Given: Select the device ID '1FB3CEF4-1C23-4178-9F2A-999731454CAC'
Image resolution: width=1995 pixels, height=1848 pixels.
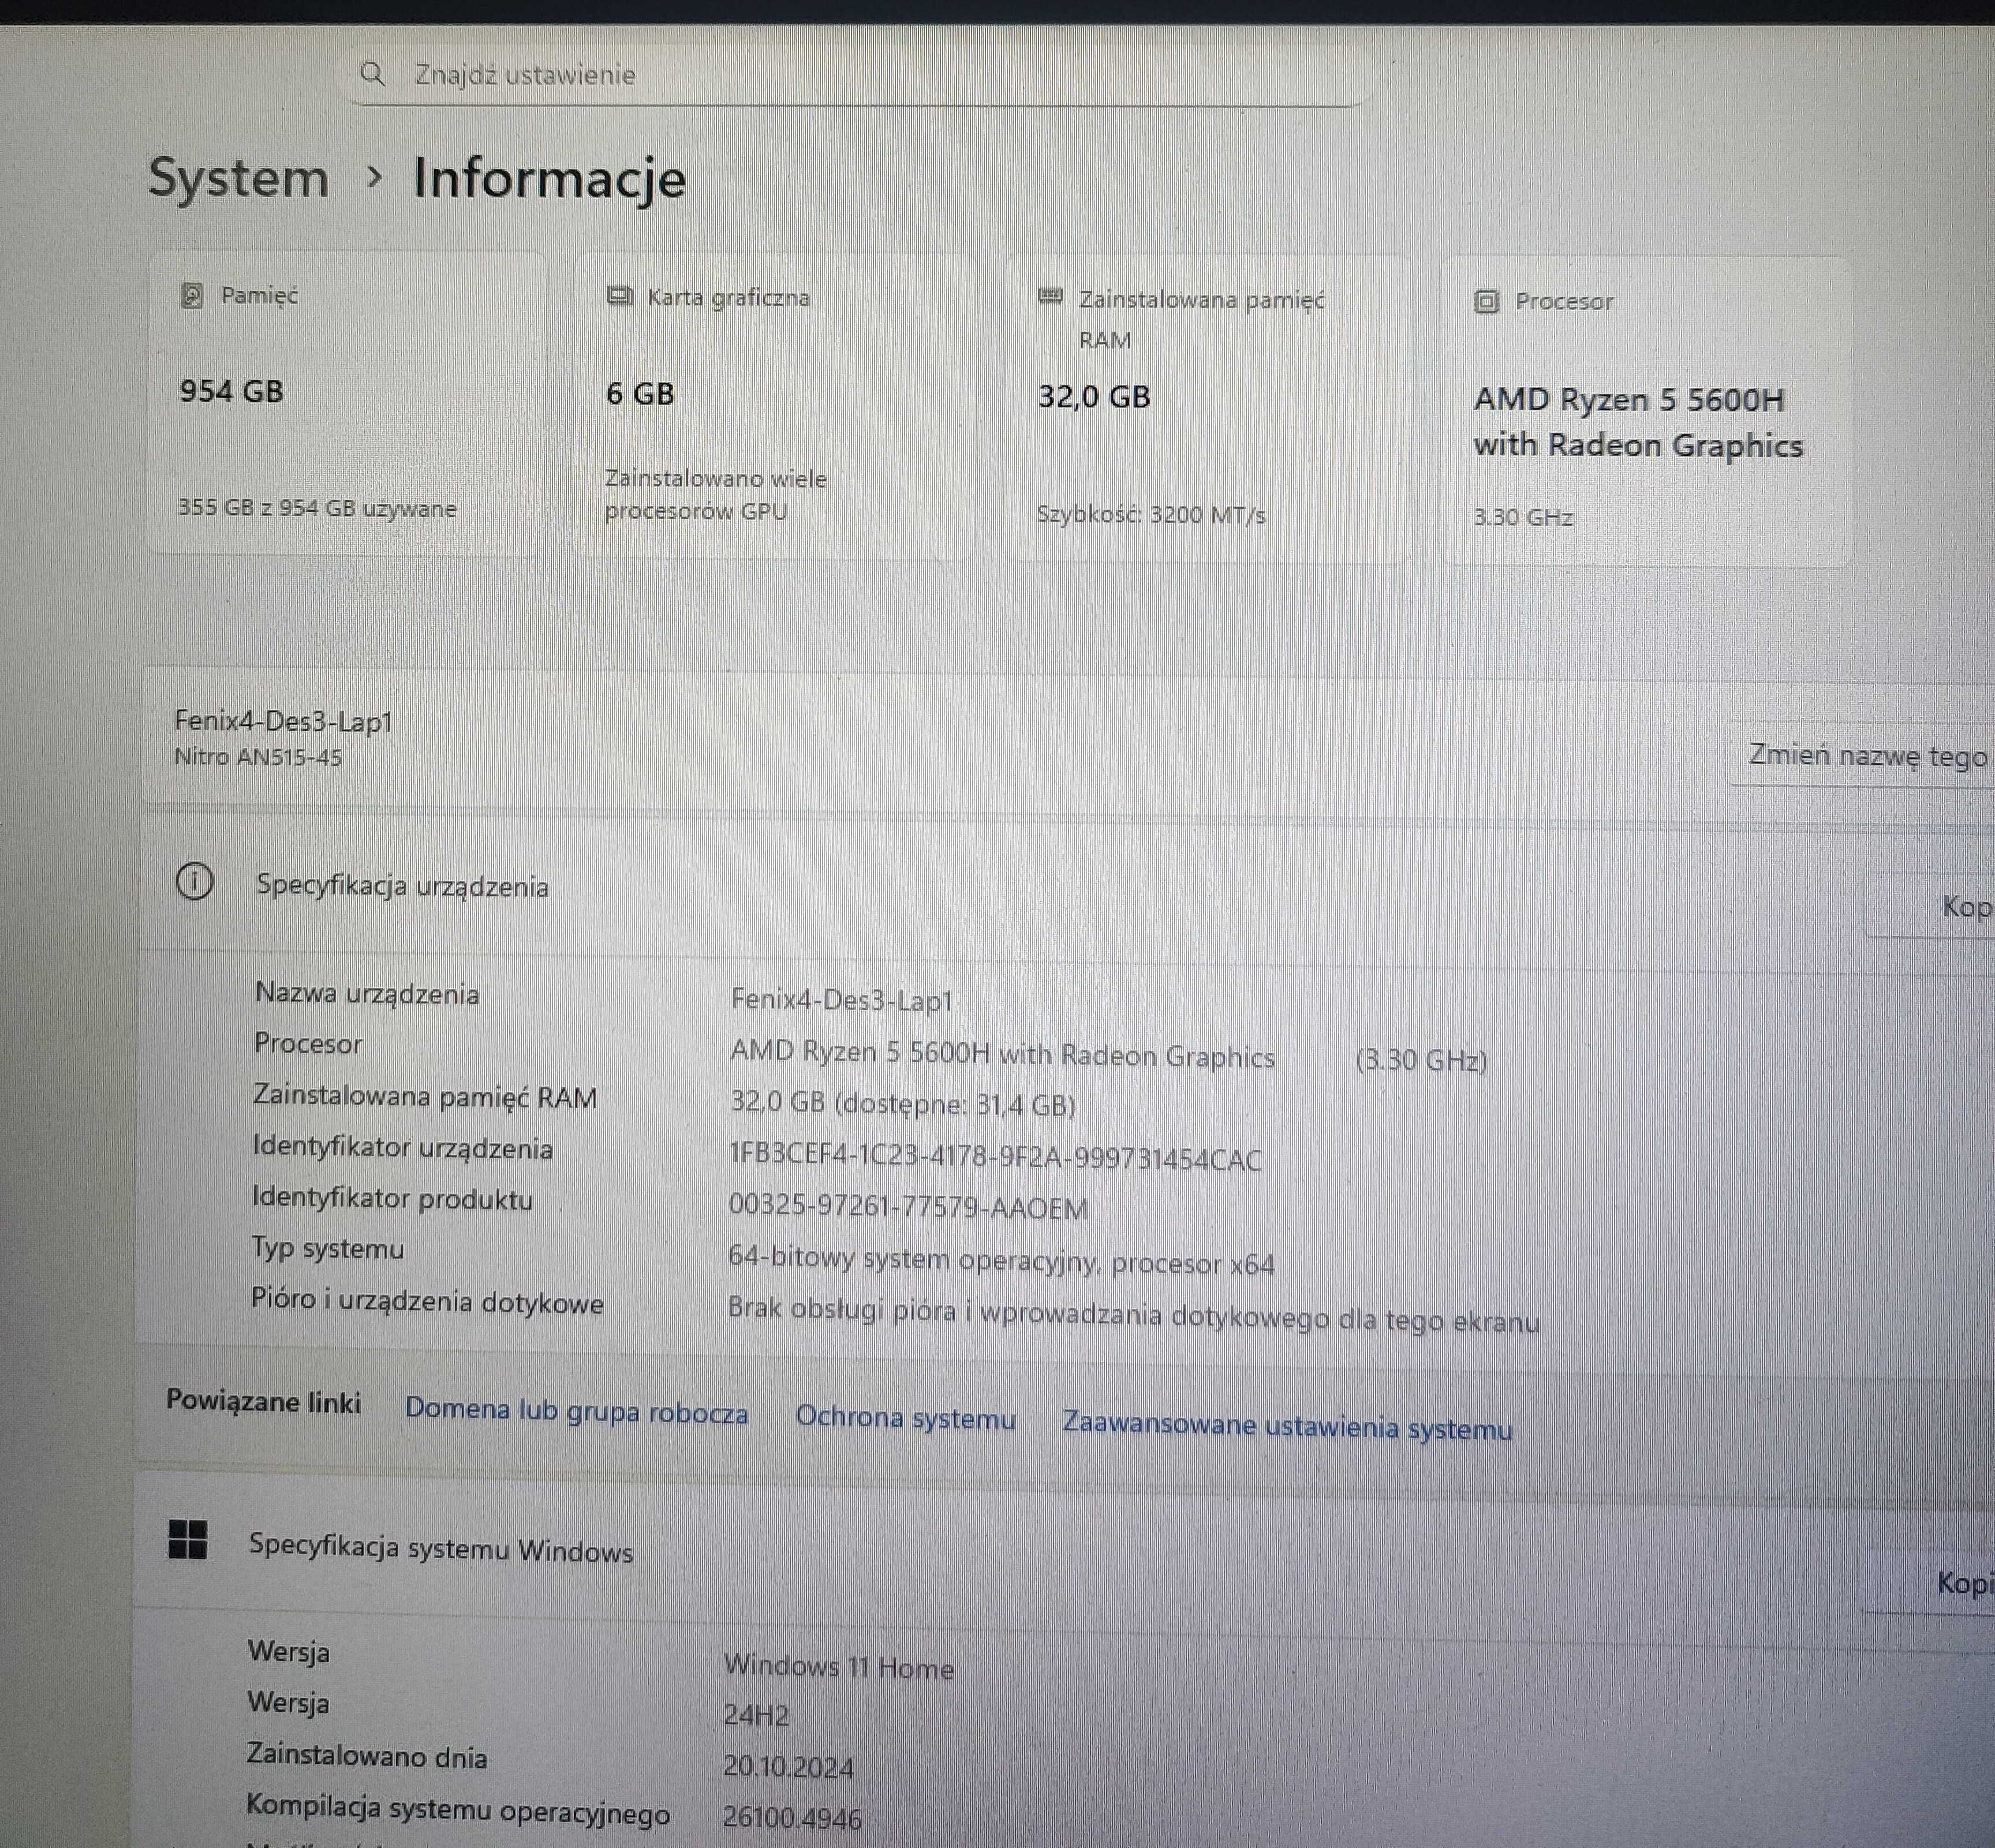Looking at the screenshot, I should pos(995,1157).
